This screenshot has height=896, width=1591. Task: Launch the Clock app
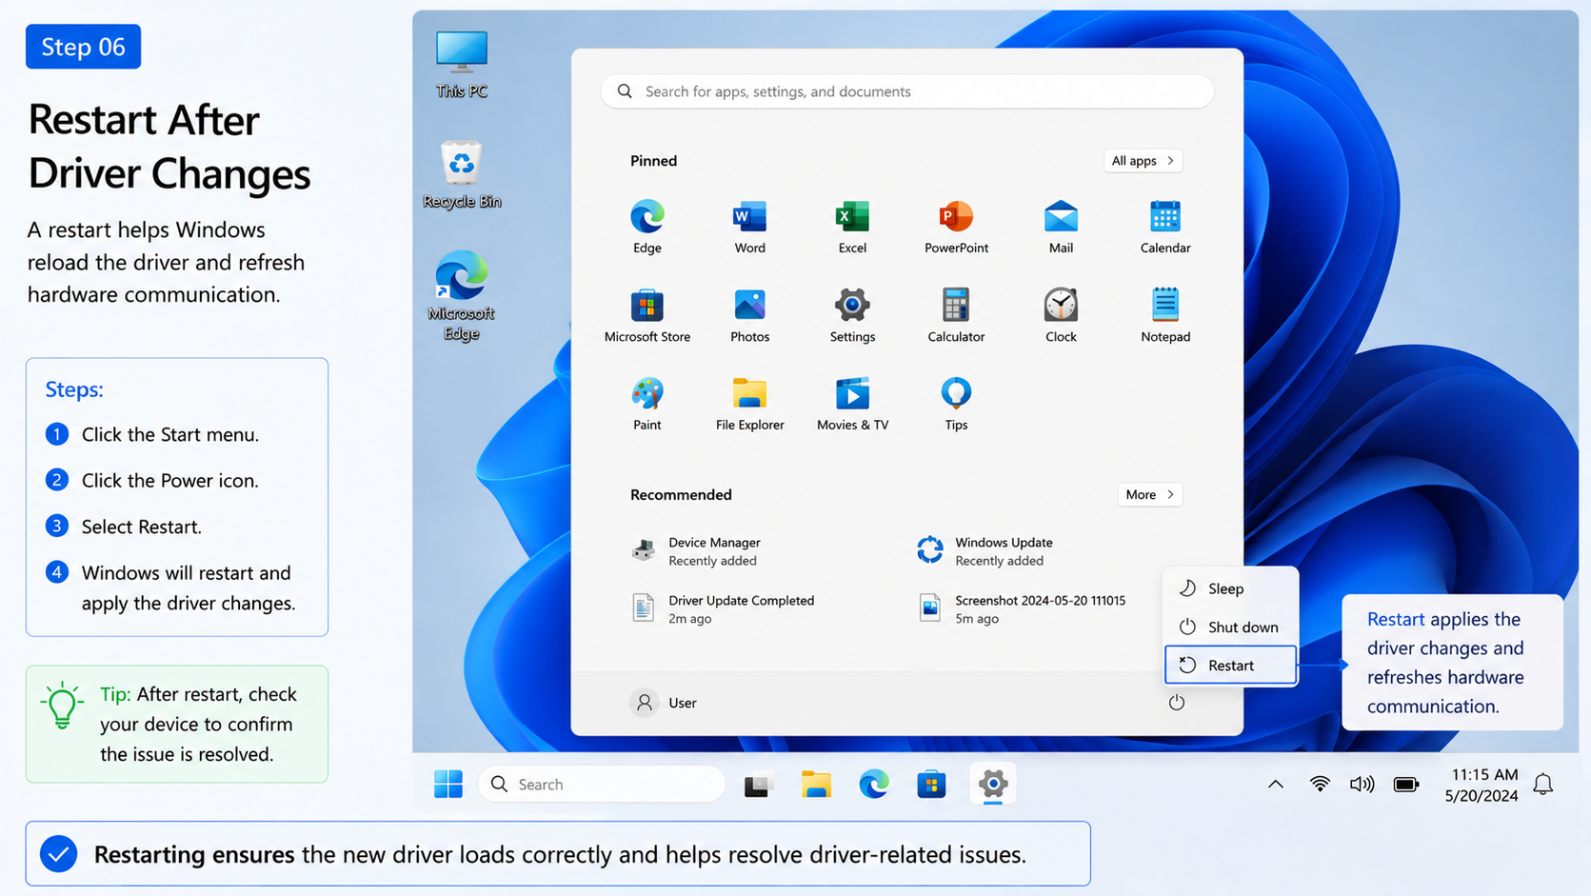pos(1061,315)
